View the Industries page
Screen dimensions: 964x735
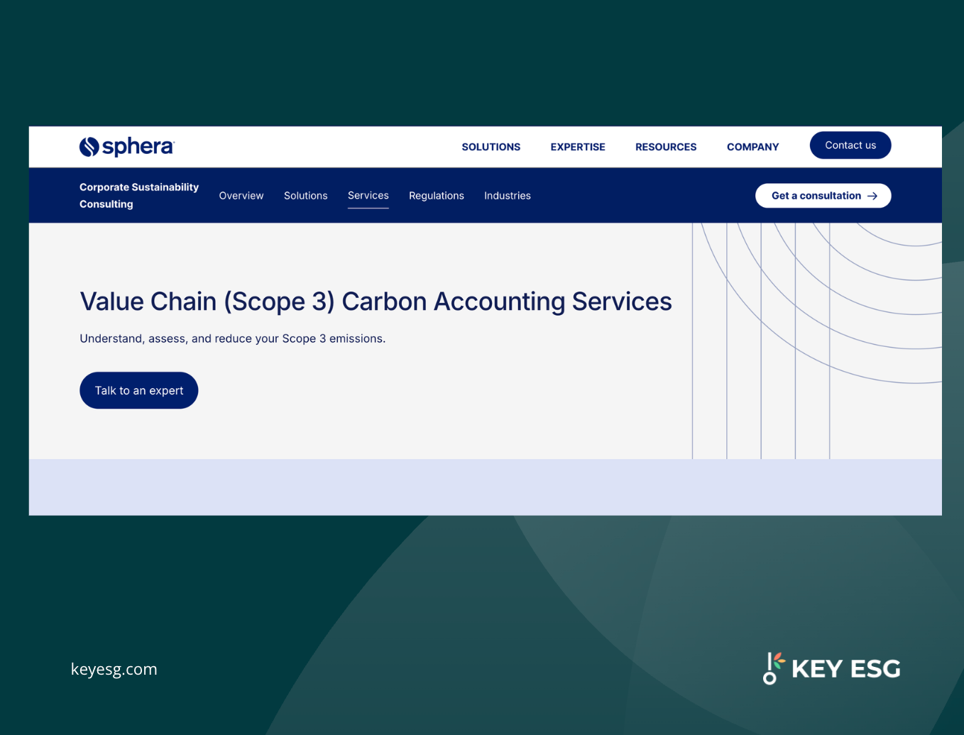(507, 195)
